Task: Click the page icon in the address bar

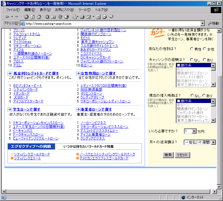Action: click(23, 24)
